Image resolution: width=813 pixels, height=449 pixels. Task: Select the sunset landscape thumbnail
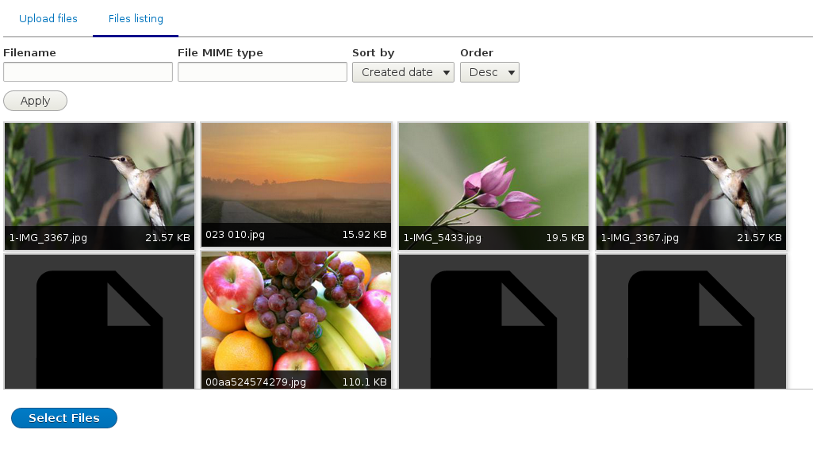pos(297,175)
